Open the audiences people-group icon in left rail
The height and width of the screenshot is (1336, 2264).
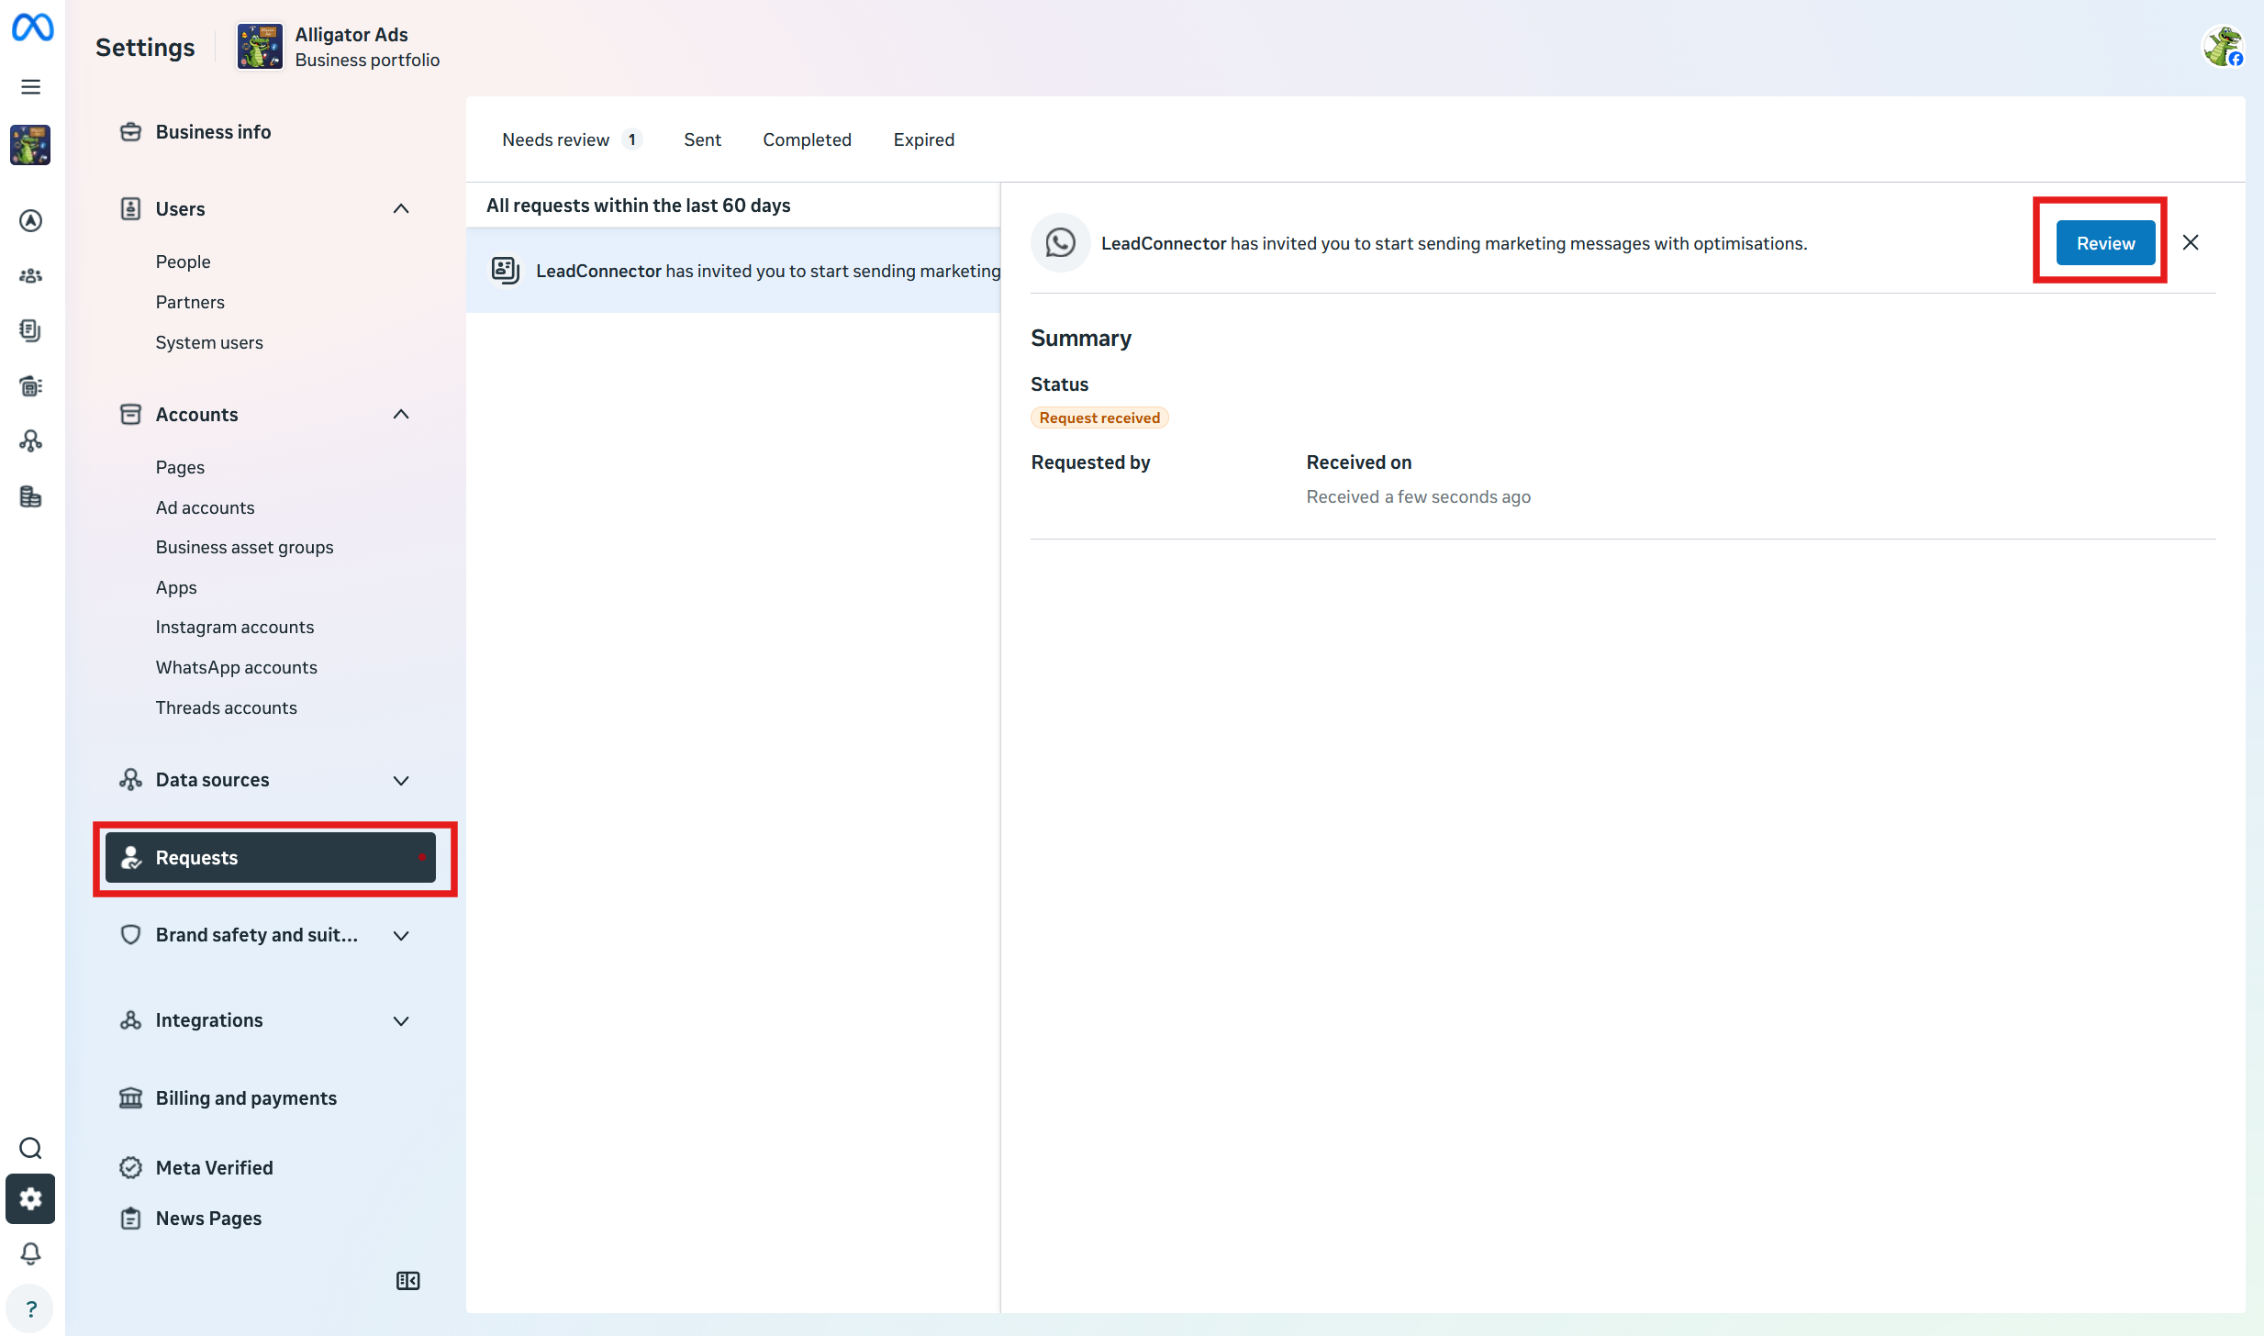(x=30, y=275)
